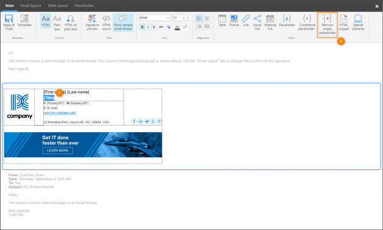Toggle Show sample email thread
Viewport: 383px width, 230px height.
pos(123,22)
